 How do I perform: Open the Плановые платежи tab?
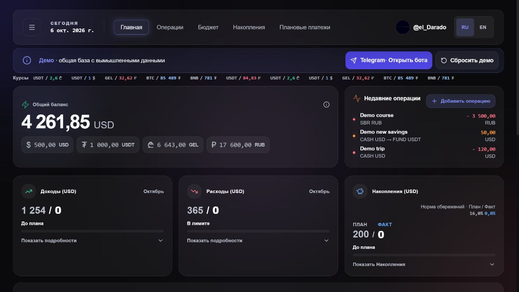[x=305, y=27]
